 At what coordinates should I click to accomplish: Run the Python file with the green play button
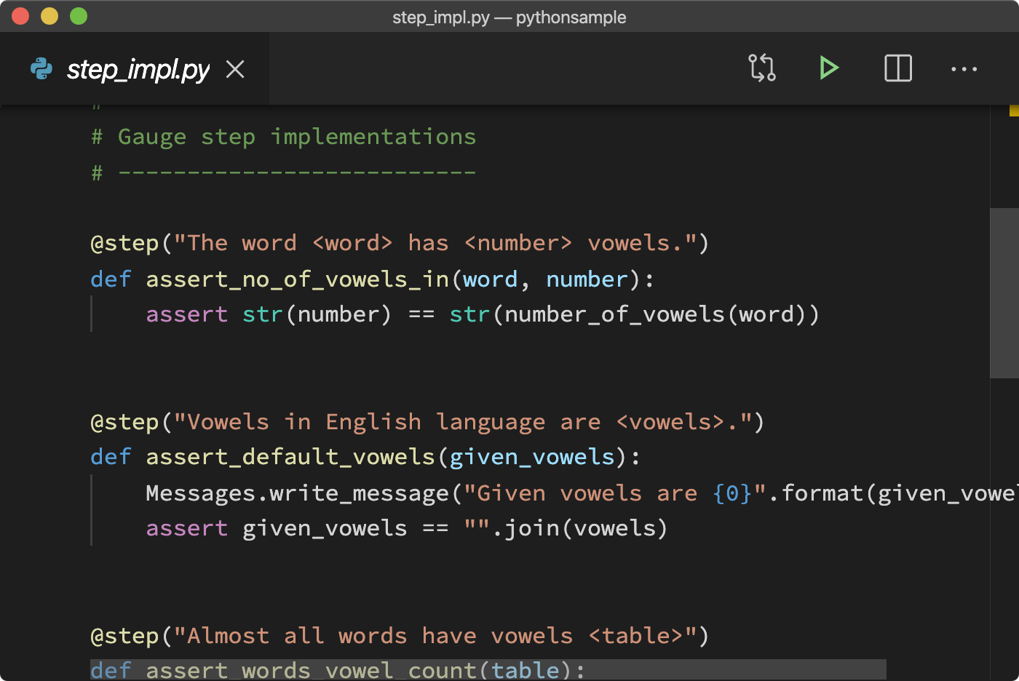828,68
